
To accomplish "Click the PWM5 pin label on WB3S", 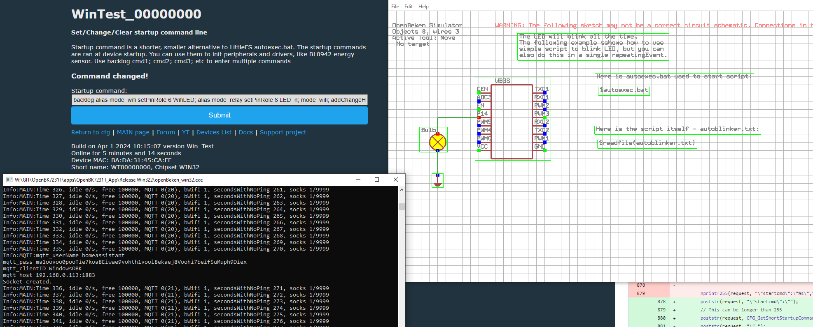I will [484, 122].
